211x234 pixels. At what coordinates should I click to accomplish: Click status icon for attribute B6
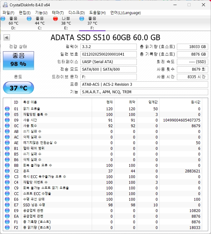click(7, 160)
